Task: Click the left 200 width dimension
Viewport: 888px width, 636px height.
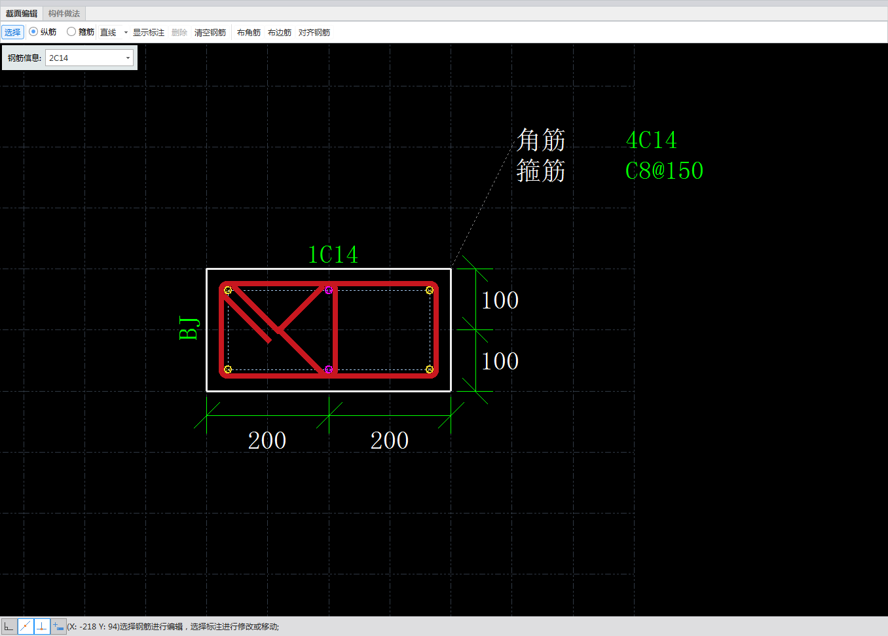Action: click(267, 440)
